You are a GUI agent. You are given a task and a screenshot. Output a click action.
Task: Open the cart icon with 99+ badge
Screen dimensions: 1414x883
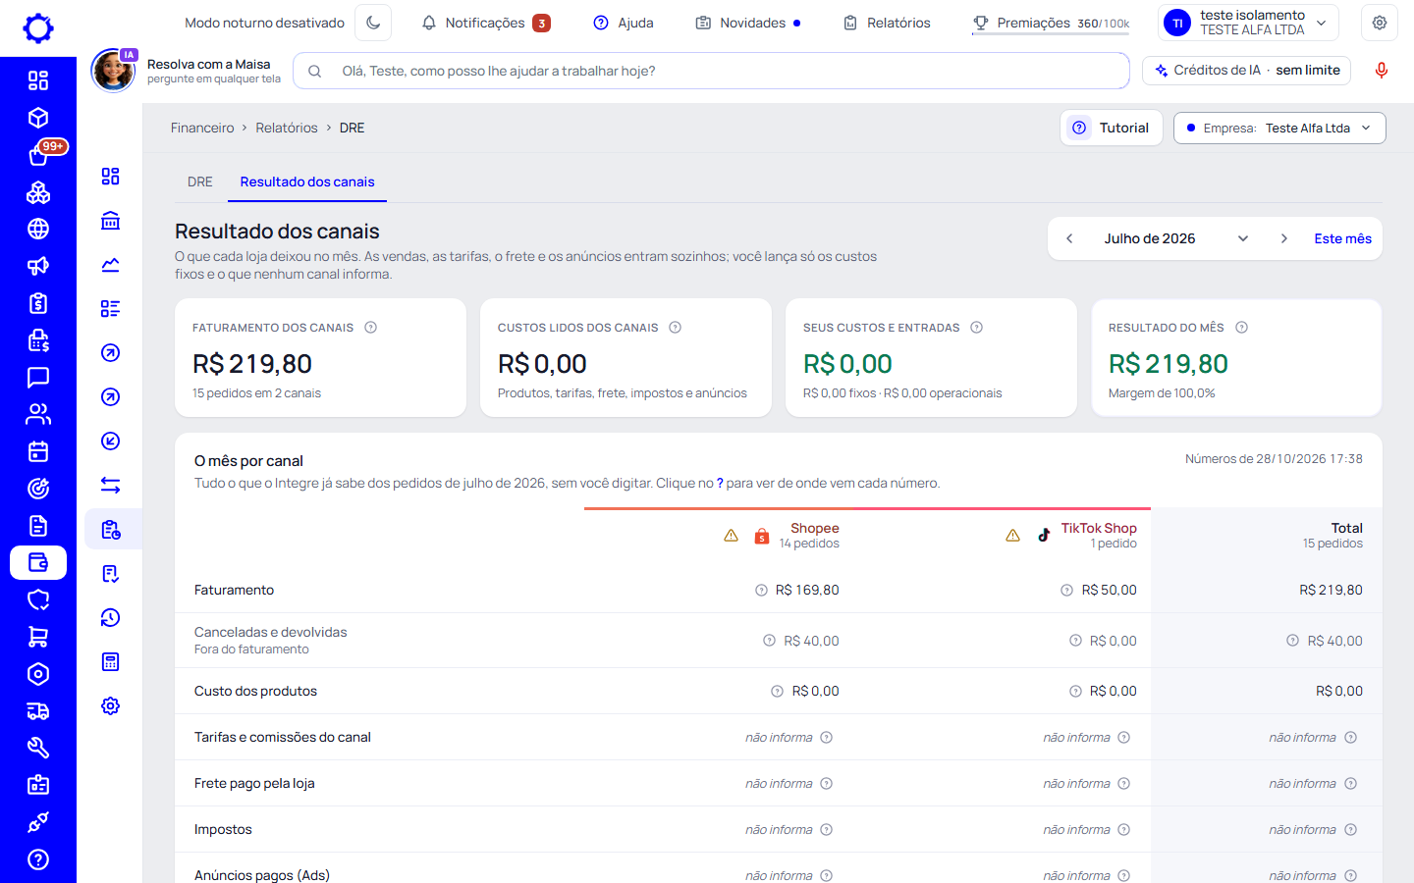[x=38, y=154]
